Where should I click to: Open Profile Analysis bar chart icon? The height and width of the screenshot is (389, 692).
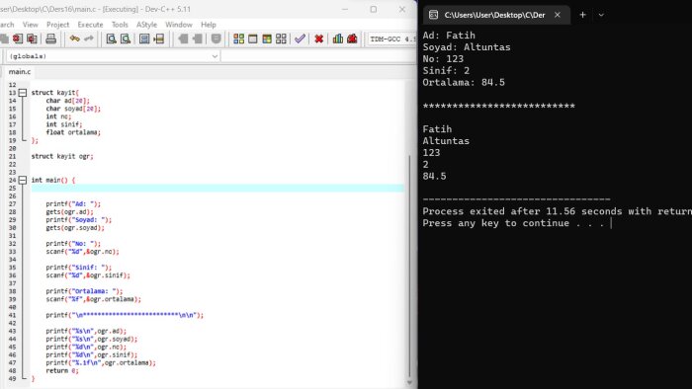[338, 39]
